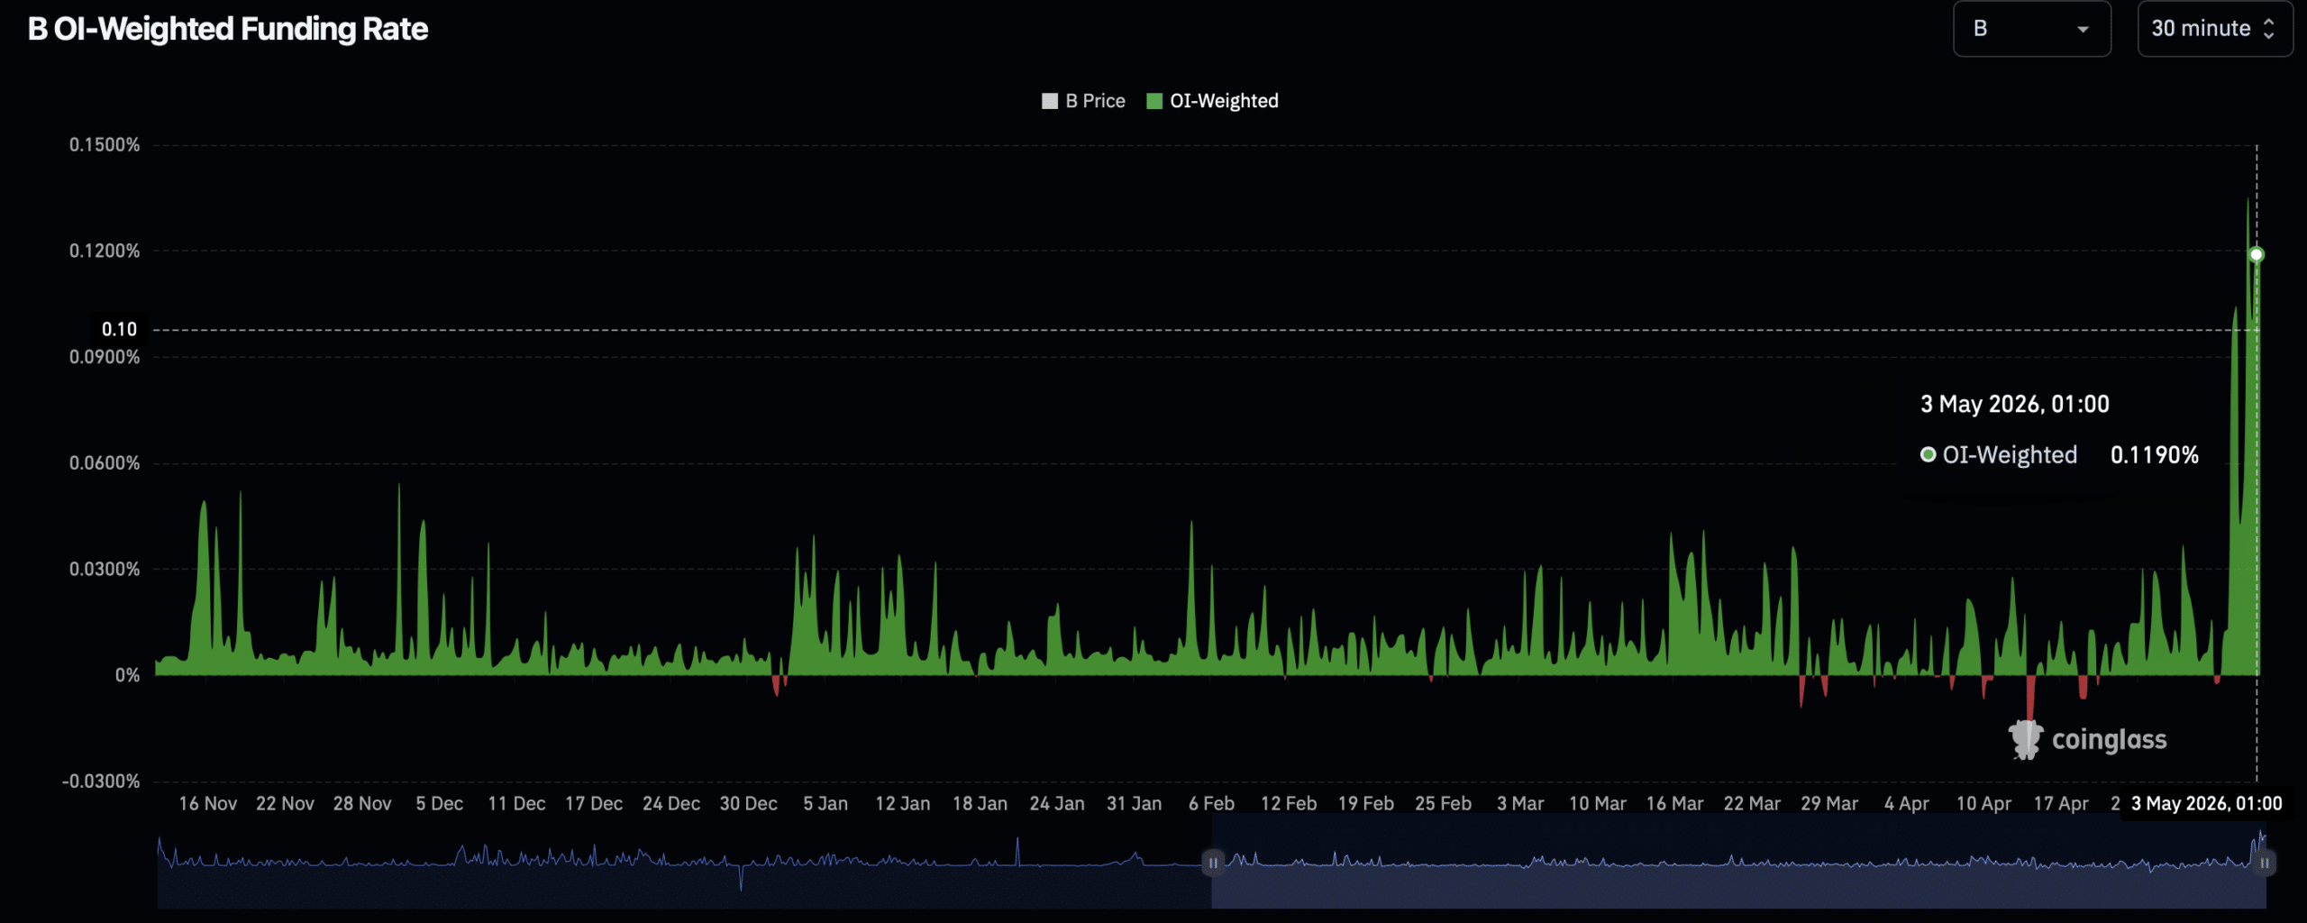Viewport: 2307px width, 923px height.
Task: Grab the right range slider handle
Action: (2265, 863)
